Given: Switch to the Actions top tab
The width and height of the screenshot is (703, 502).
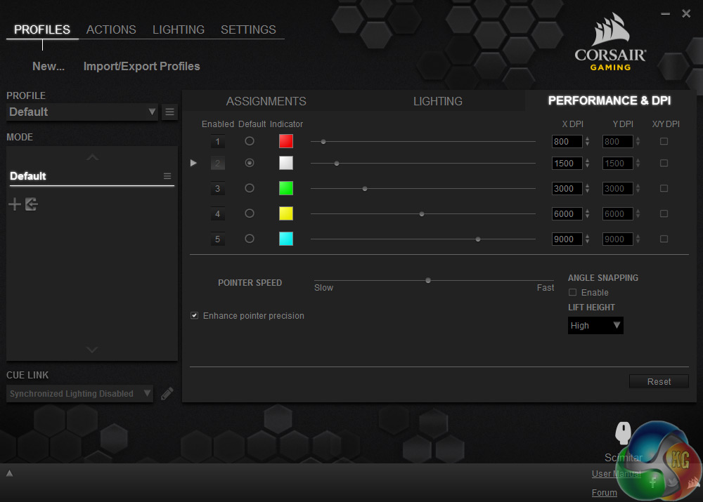Looking at the screenshot, I should point(111,29).
